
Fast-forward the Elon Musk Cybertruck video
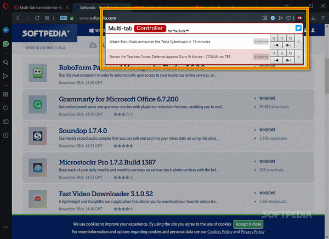tap(291, 38)
